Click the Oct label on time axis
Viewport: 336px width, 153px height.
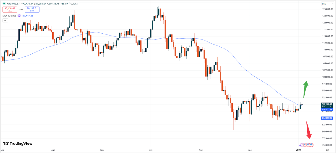[151, 150]
